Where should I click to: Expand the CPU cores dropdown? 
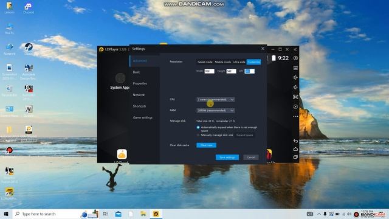tap(216, 100)
